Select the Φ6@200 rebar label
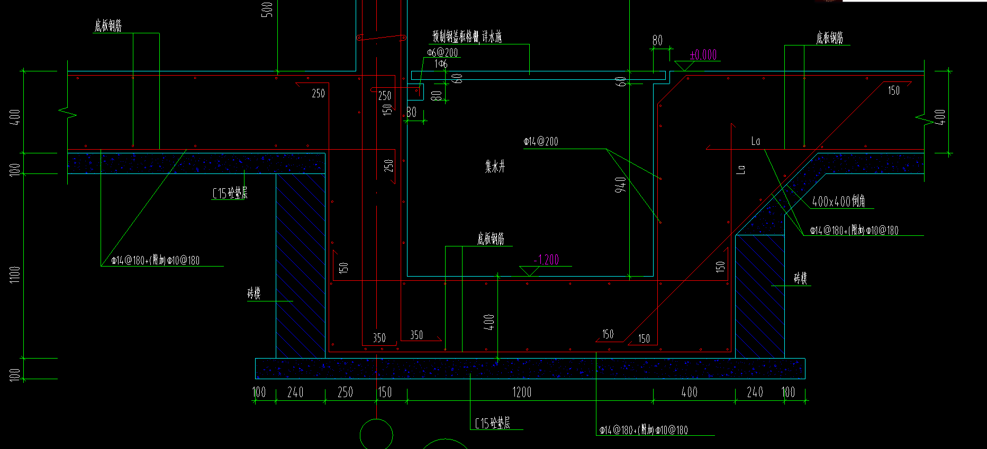Viewport: 987px width, 449px height. [x=442, y=52]
